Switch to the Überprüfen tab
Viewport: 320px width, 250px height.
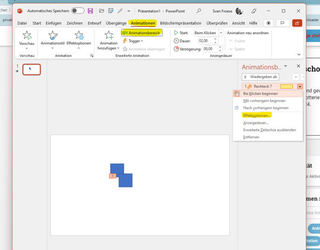coord(217,23)
